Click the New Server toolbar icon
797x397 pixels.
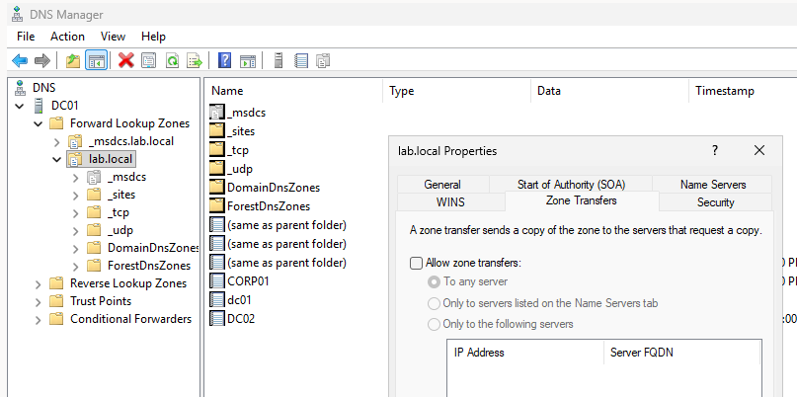(279, 60)
